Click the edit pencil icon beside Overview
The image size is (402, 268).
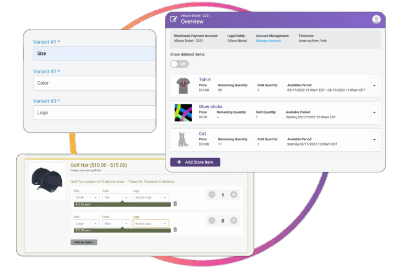coord(174,19)
